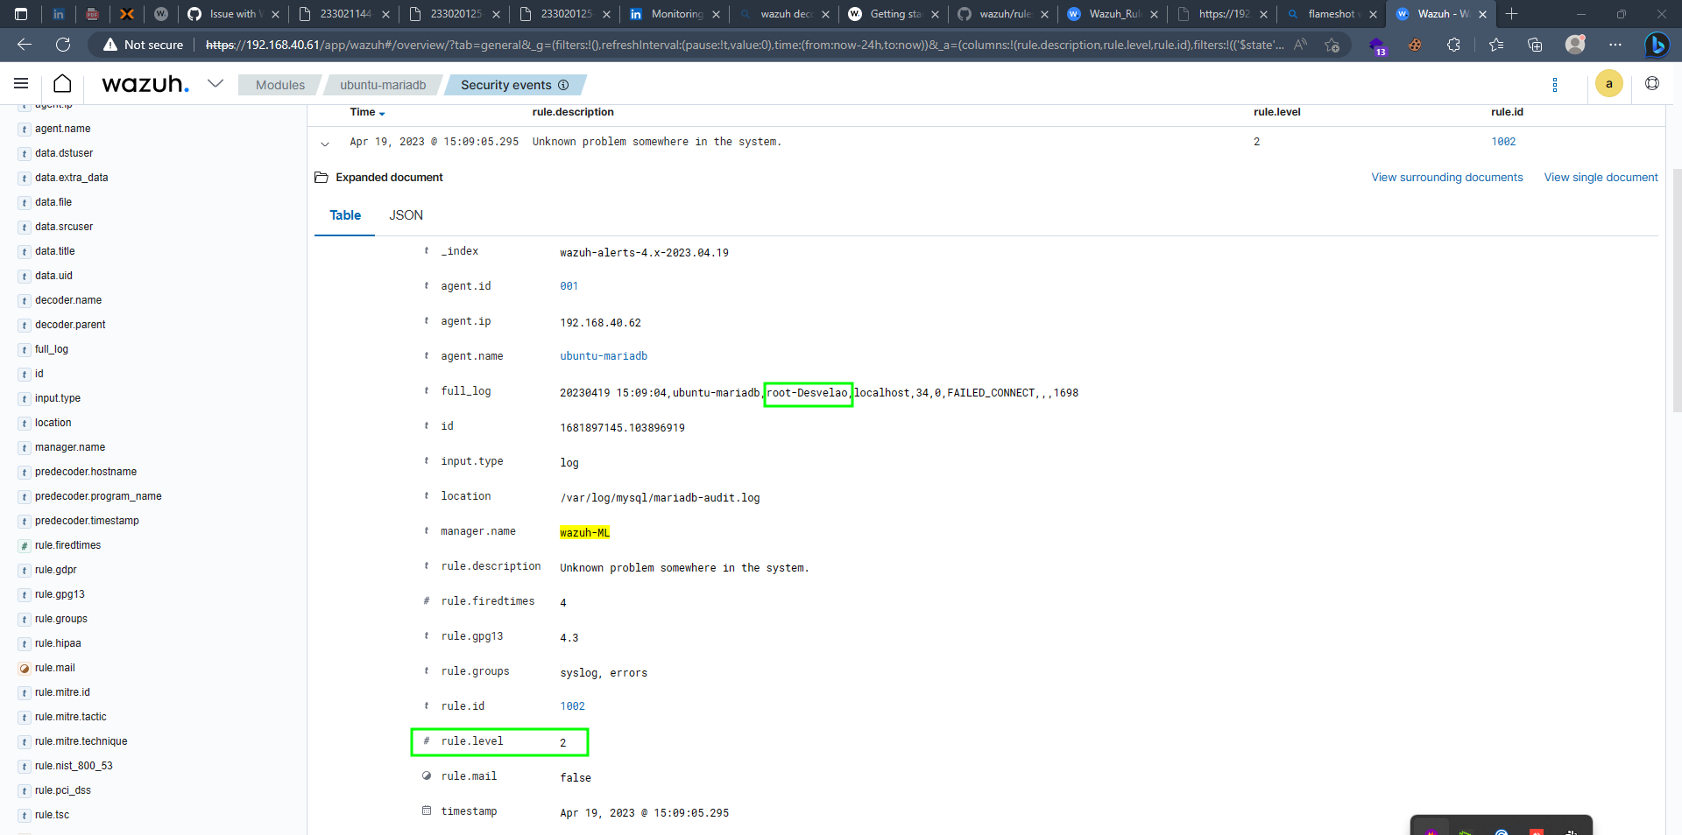Open the Wazuh breadcrumb dropdown chevron
Screen dimensions: 1682x835
click(x=216, y=84)
